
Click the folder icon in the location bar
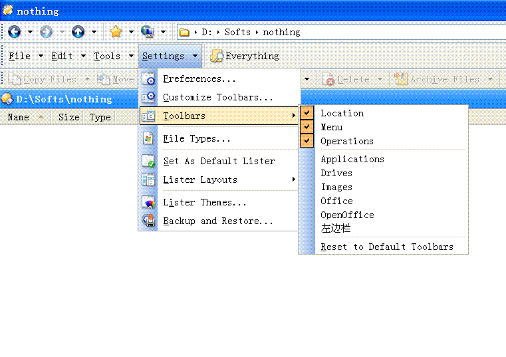coord(184,33)
